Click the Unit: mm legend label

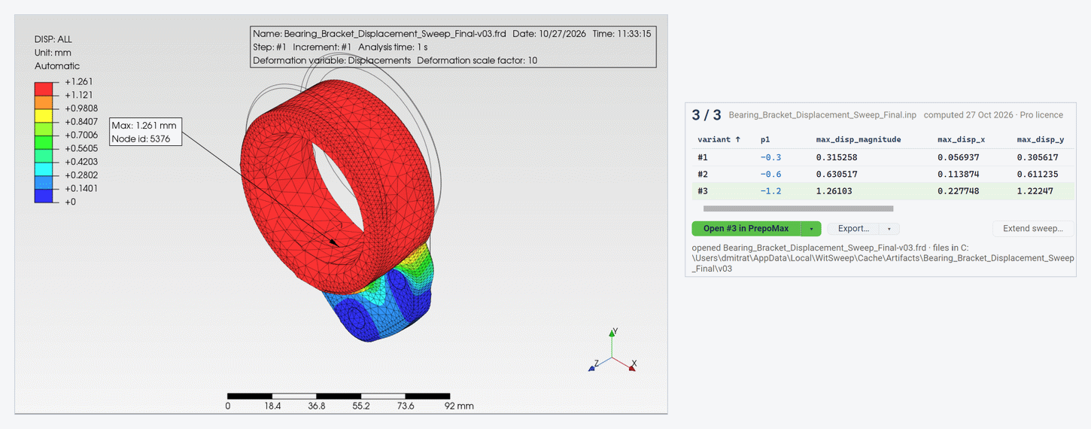click(53, 53)
